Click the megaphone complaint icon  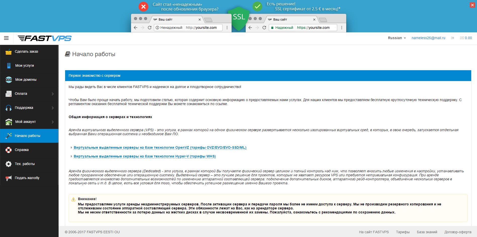9,178
